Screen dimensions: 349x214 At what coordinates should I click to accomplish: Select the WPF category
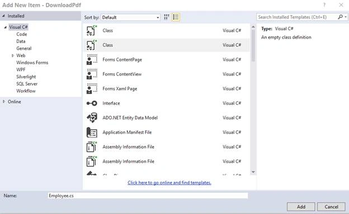[x=21, y=70]
